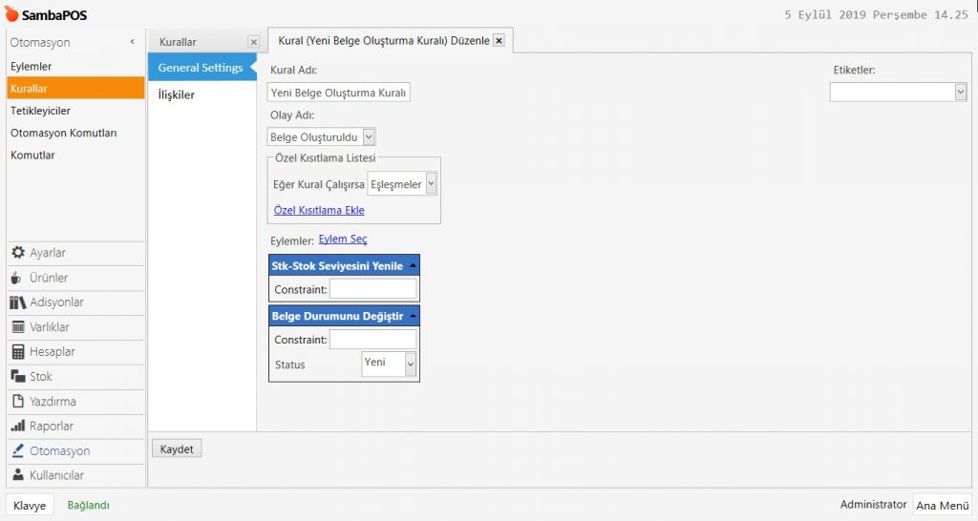The width and height of the screenshot is (978, 521).
Task: Open Yazdırma document icon in sidebar
Action: pos(17,402)
